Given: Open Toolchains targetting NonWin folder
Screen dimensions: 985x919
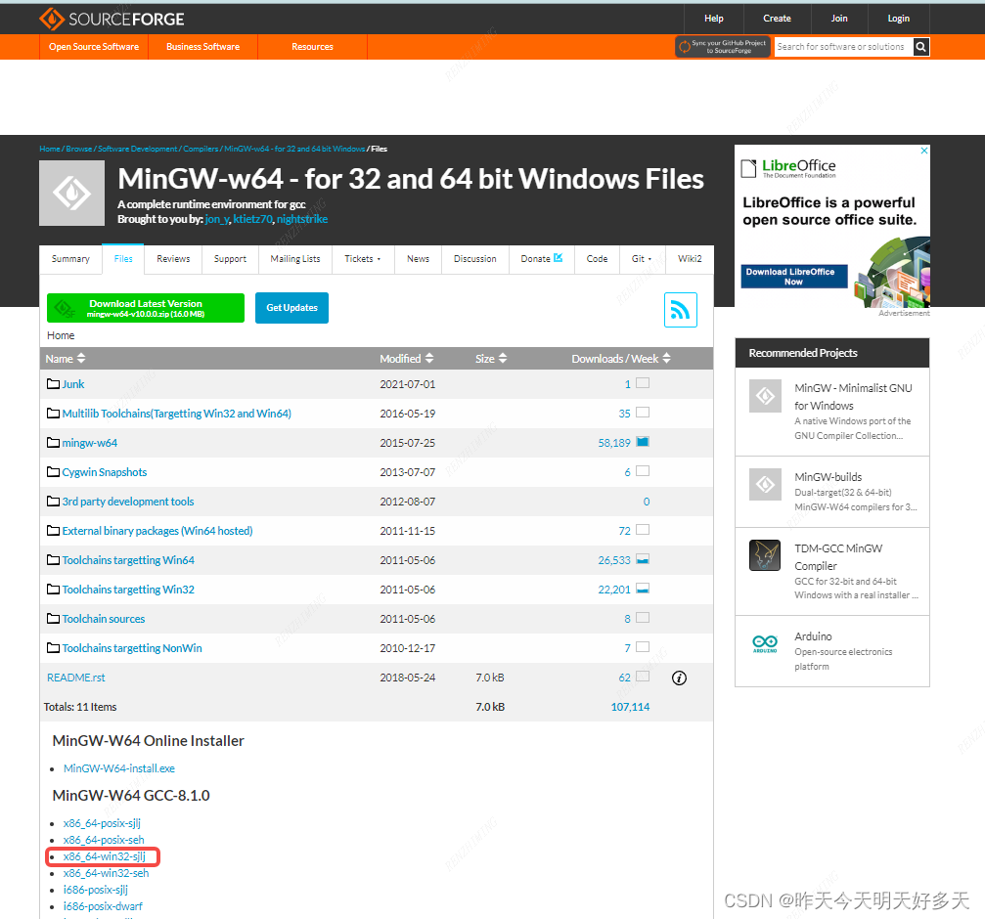Looking at the screenshot, I should 132,648.
